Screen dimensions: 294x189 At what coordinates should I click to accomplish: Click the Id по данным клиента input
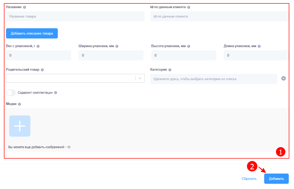point(219,16)
